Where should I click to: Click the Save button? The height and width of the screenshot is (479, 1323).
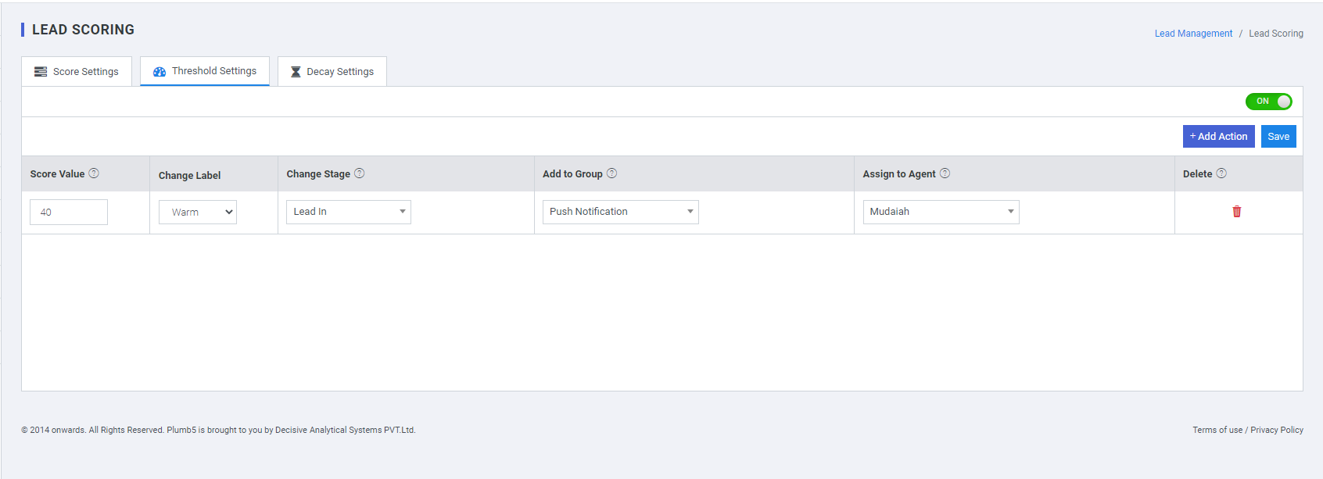pyautogui.click(x=1278, y=136)
